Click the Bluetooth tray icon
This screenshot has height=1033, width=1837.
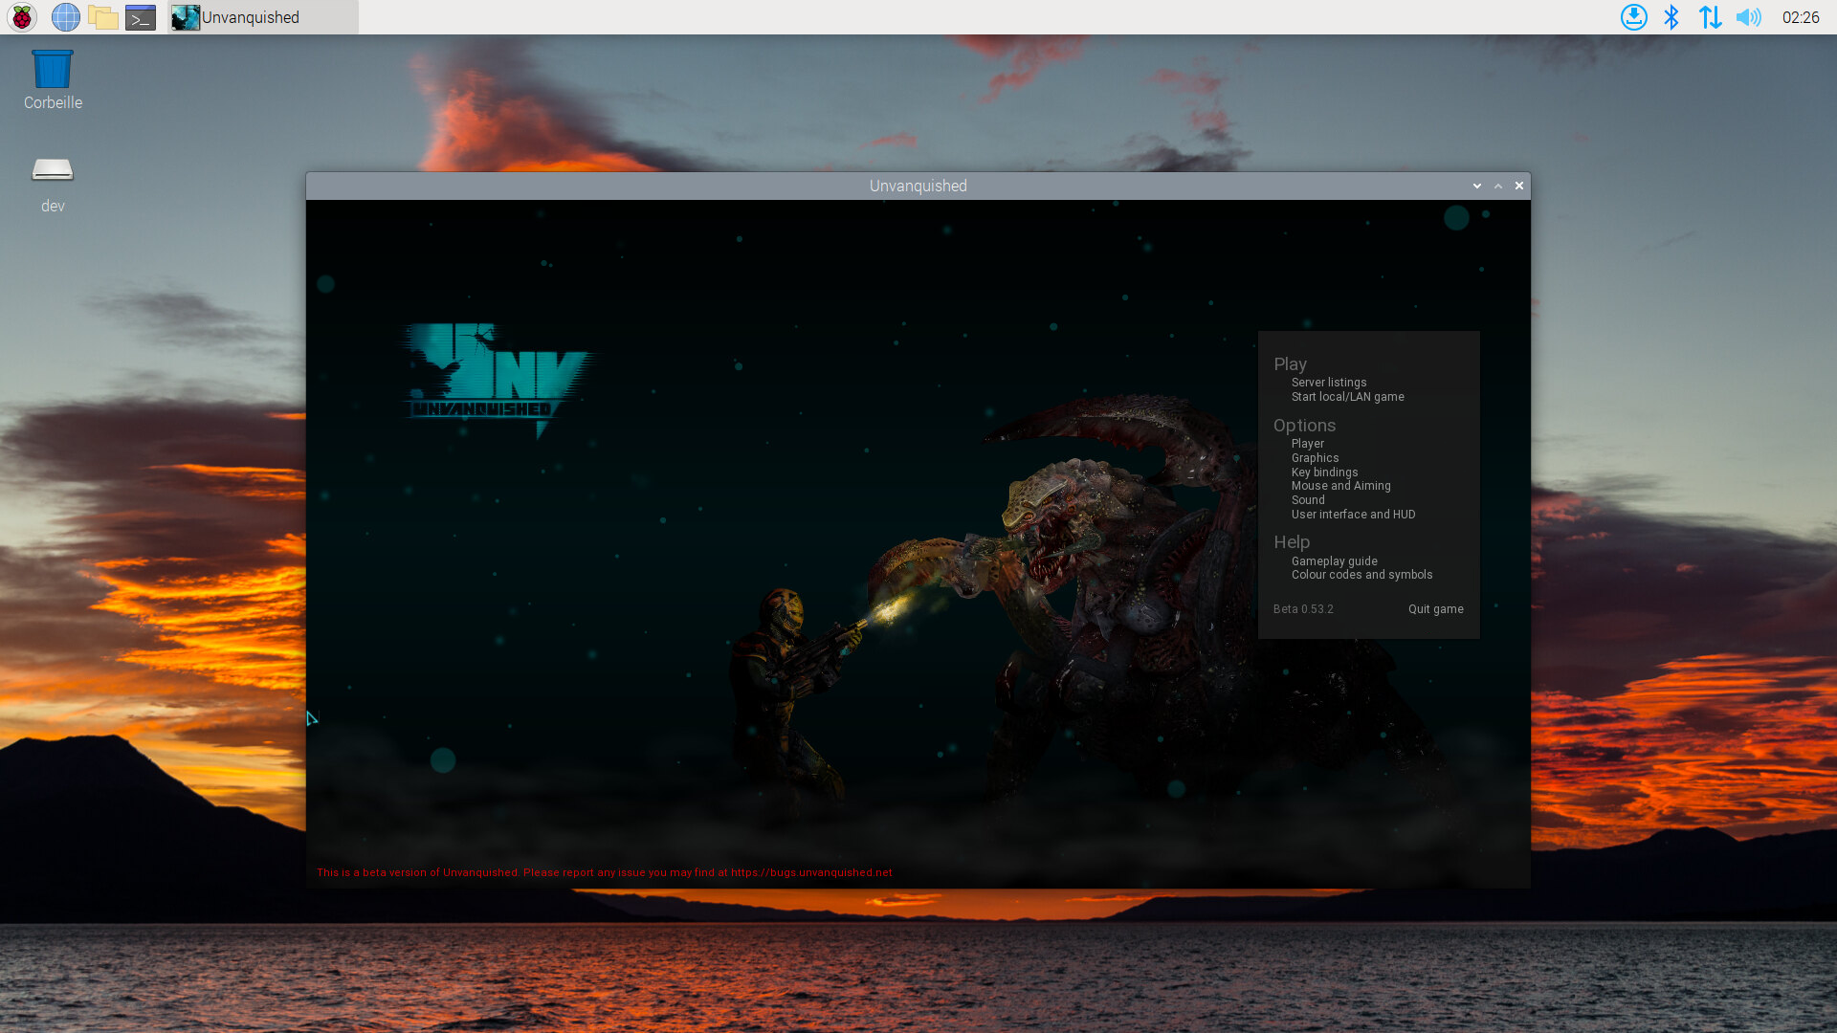click(x=1671, y=17)
